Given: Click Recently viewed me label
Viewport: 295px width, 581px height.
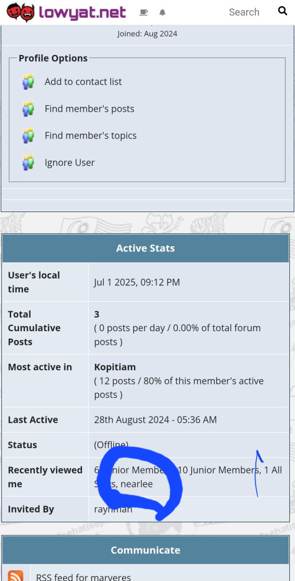Looking at the screenshot, I should [45, 477].
